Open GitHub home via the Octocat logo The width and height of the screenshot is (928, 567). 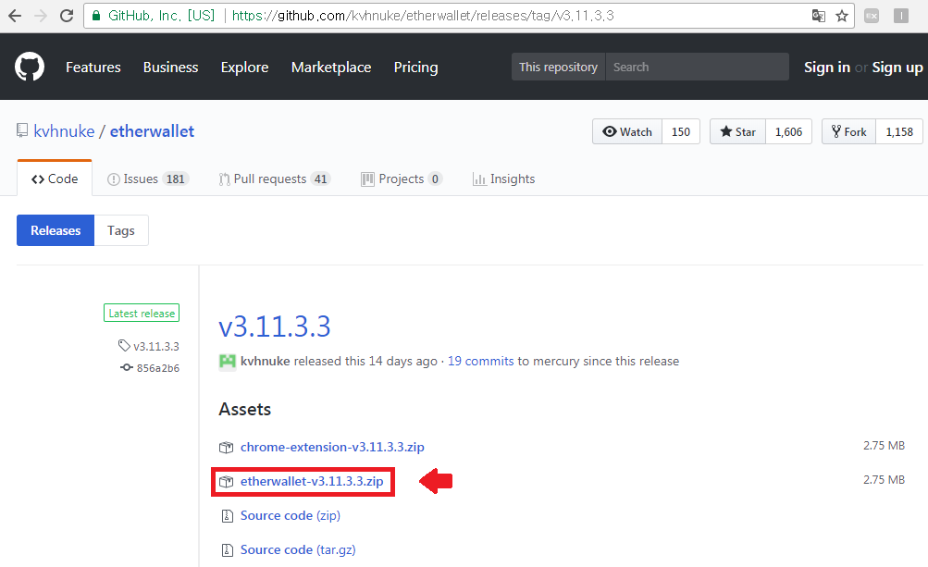[x=30, y=67]
